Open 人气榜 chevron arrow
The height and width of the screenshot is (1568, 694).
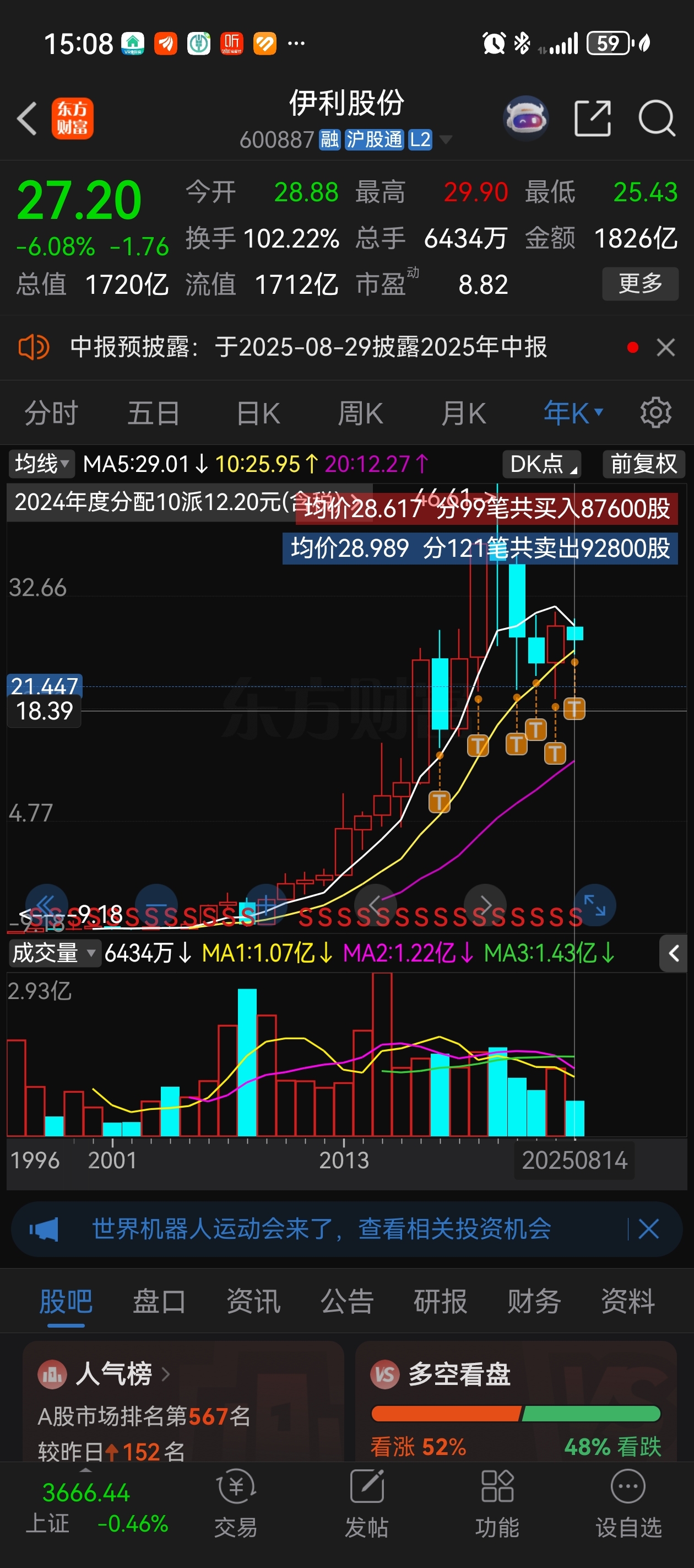pyautogui.click(x=165, y=1374)
